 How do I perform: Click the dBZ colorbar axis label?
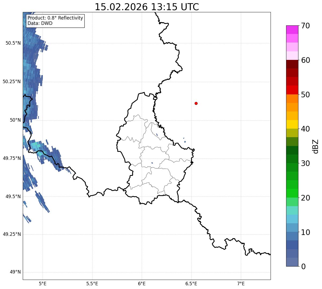tap(316, 146)
